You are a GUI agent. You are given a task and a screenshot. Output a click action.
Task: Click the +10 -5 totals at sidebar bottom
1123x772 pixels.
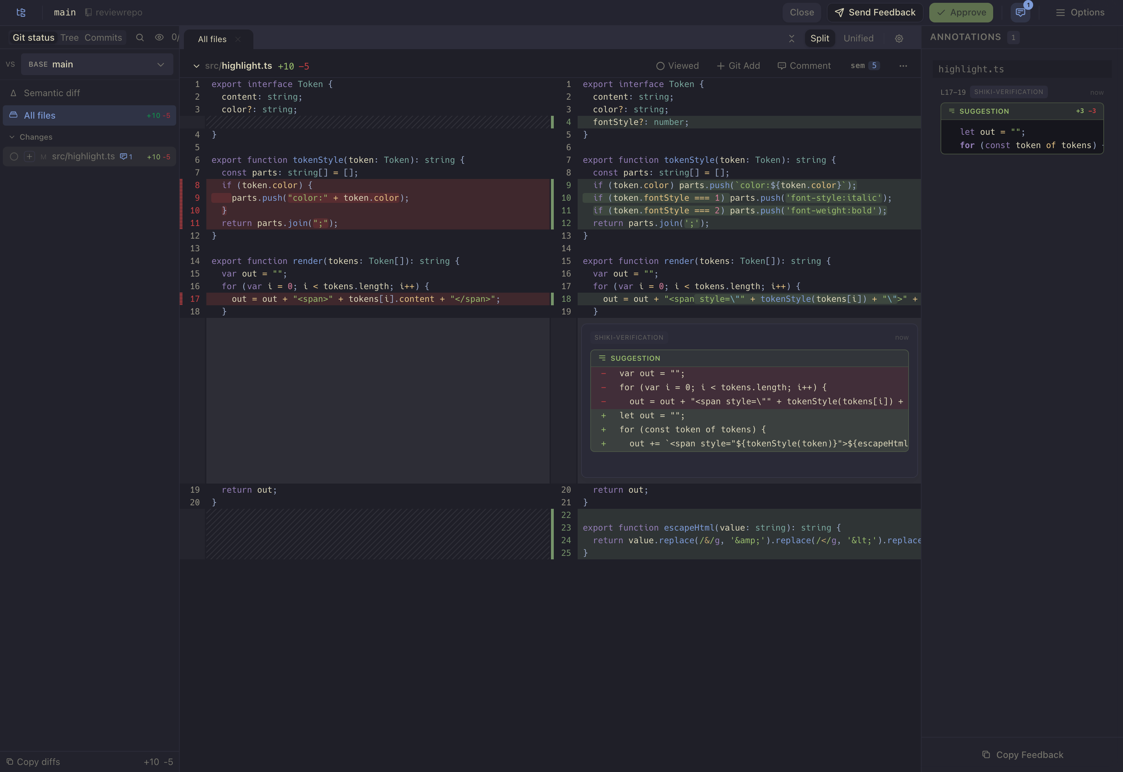click(x=158, y=762)
